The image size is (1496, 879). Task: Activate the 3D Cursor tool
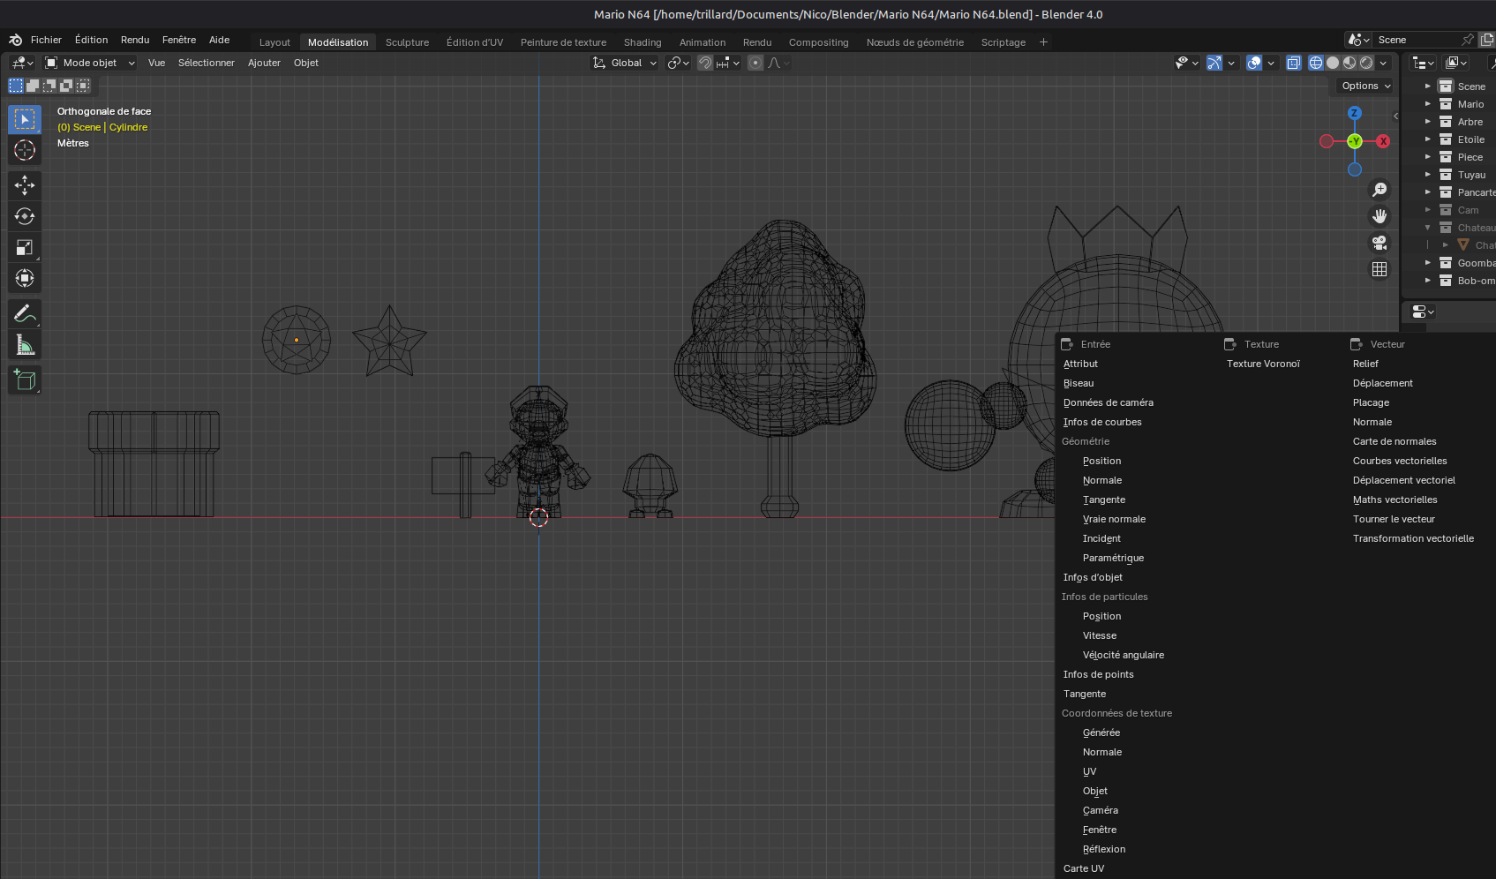pyautogui.click(x=25, y=151)
